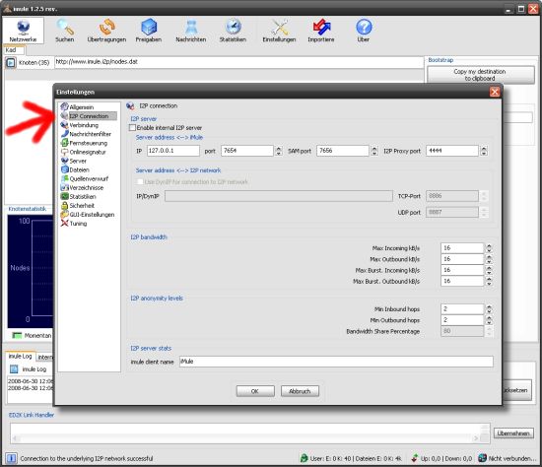Image resolution: width=542 pixels, height=467 pixels.
Task: Toggle Use DynIP for connection checkbox
Action: coord(140,182)
